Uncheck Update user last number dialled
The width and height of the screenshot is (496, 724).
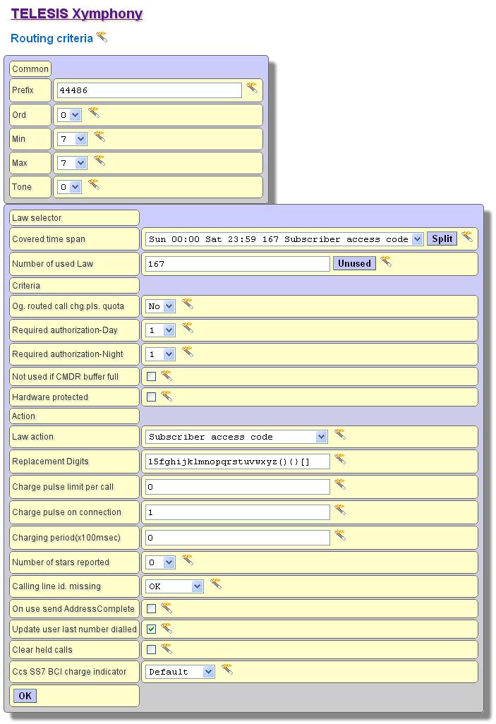point(151,629)
